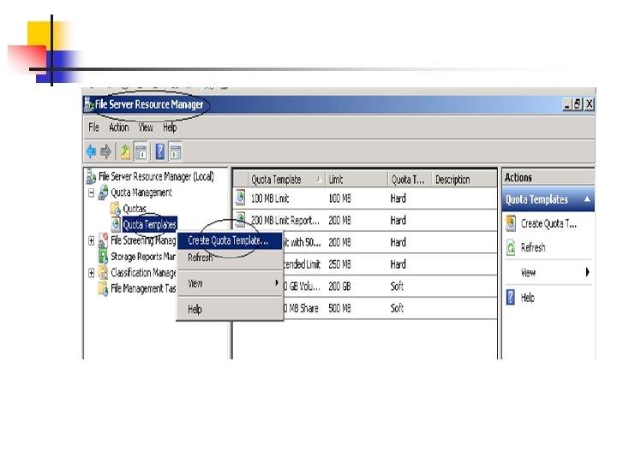Click the Storage Reports Management icon
The height and width of the screenshot is (462, 617).
pos(103,256)
